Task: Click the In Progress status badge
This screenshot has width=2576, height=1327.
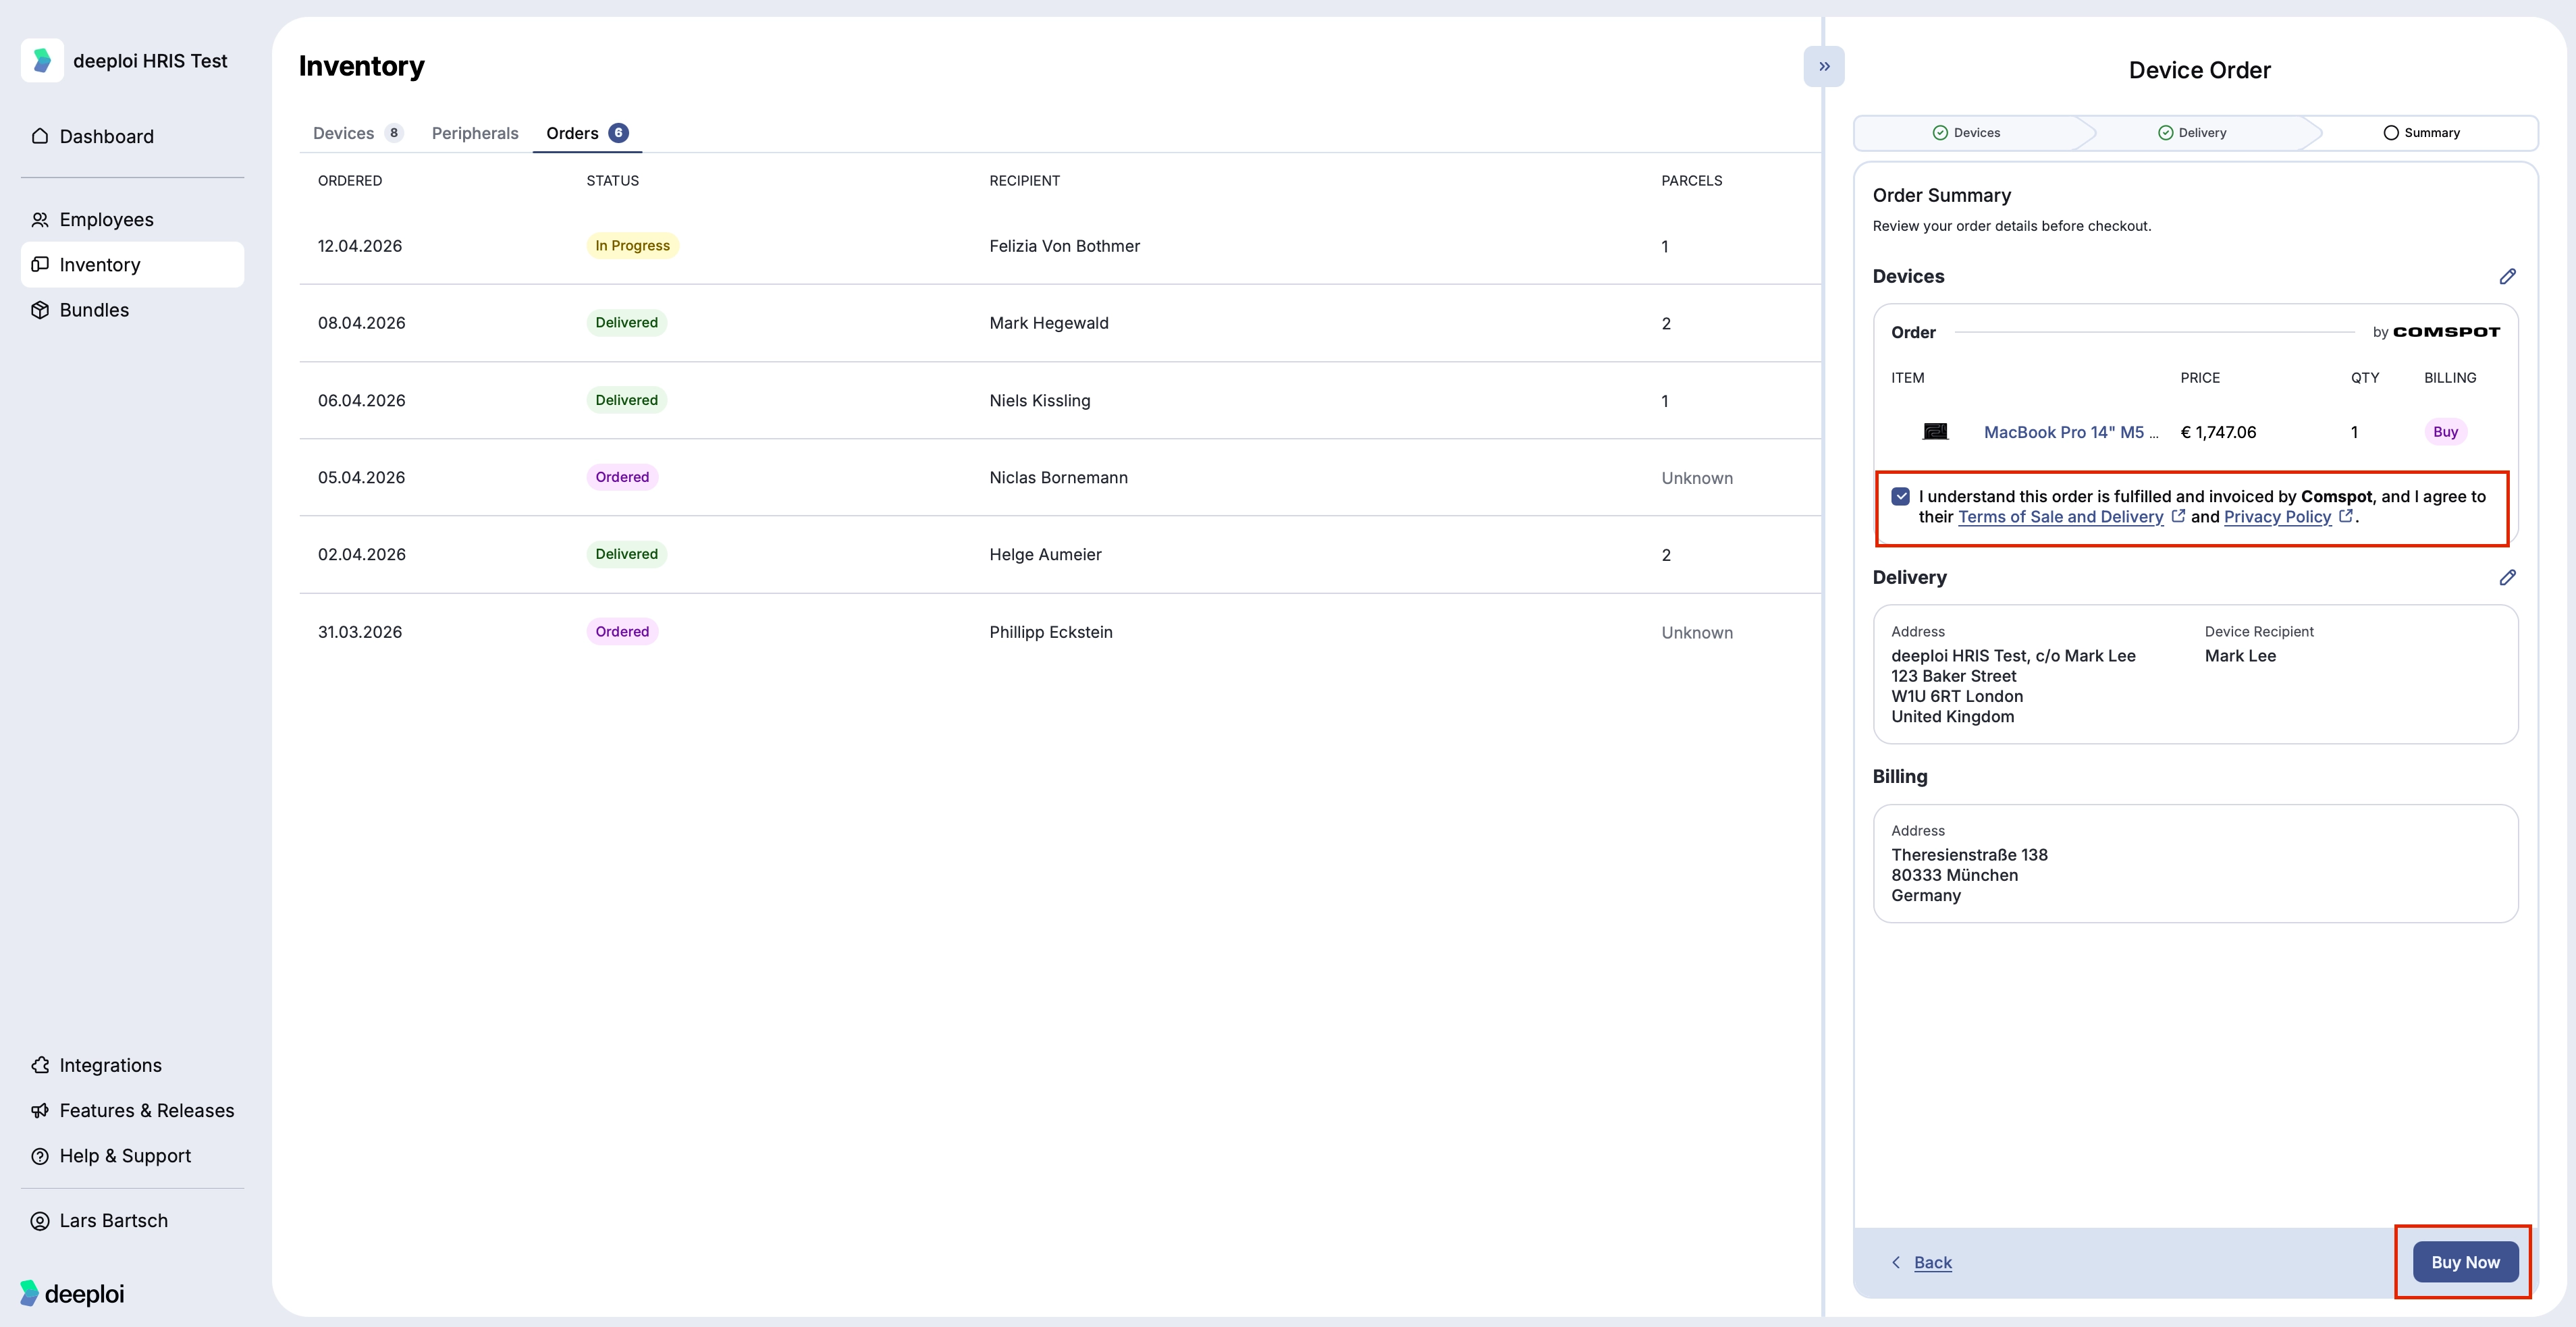Action: 632,246
